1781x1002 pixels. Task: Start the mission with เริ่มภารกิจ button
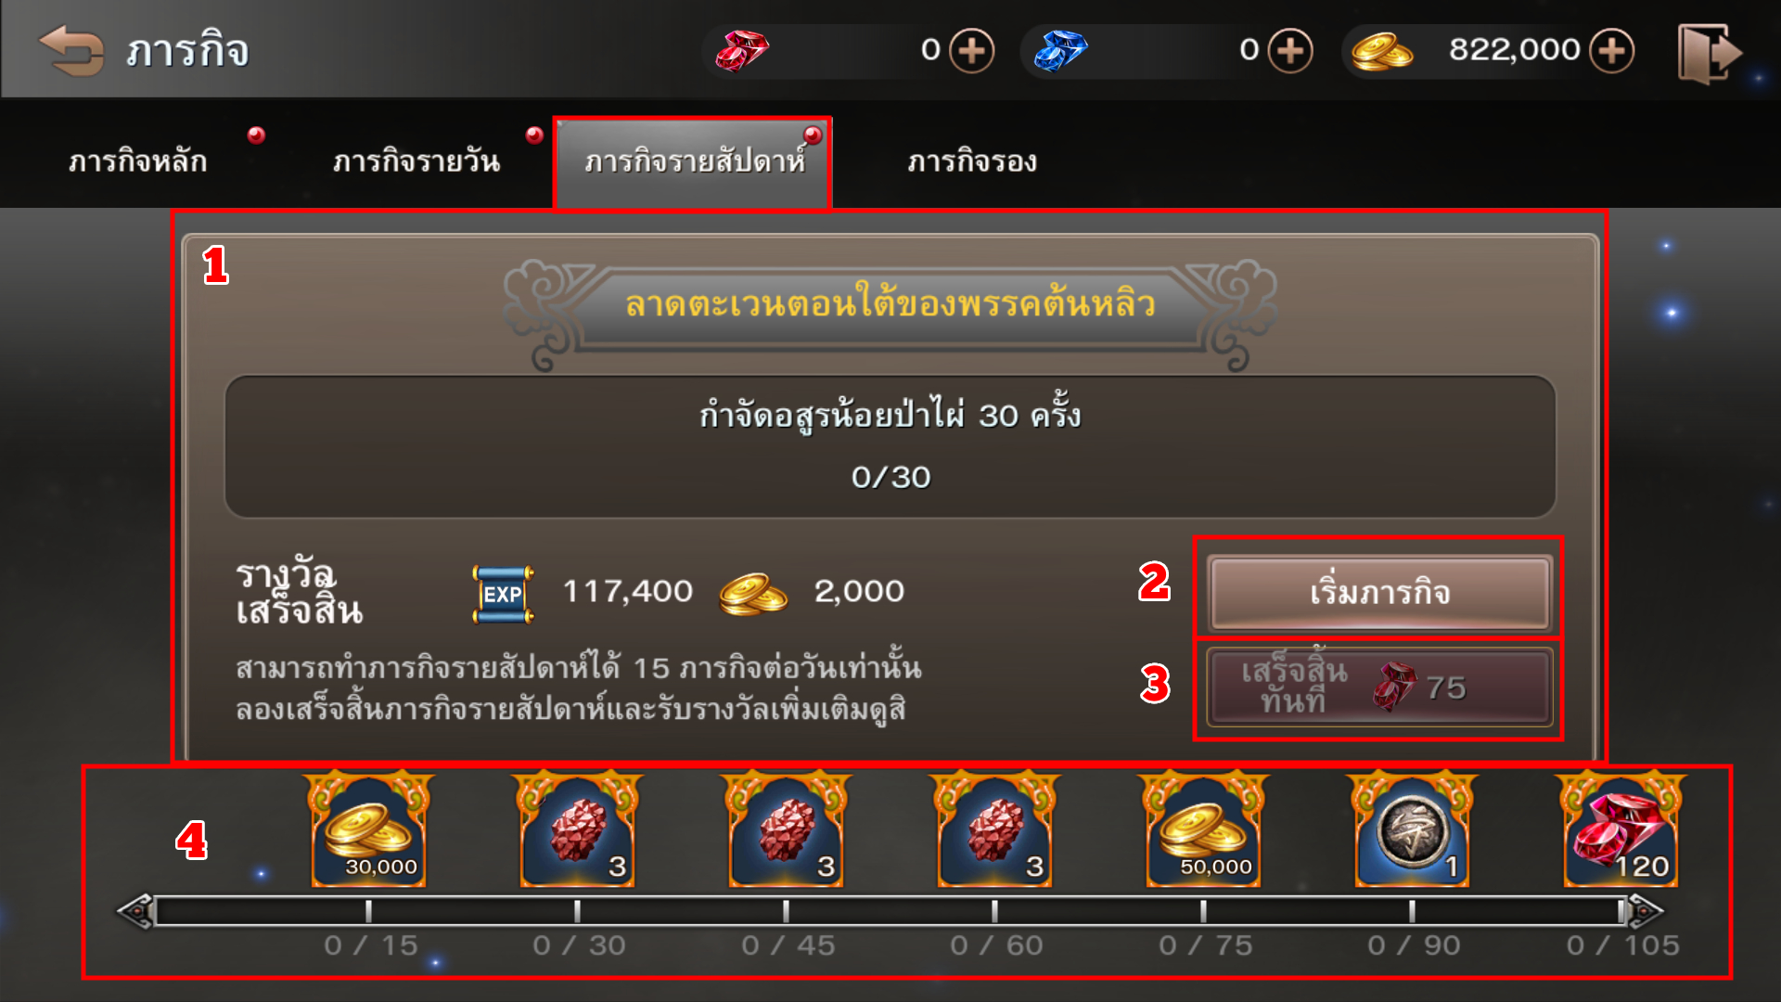pyautogui.click(x=1379, y=592)
